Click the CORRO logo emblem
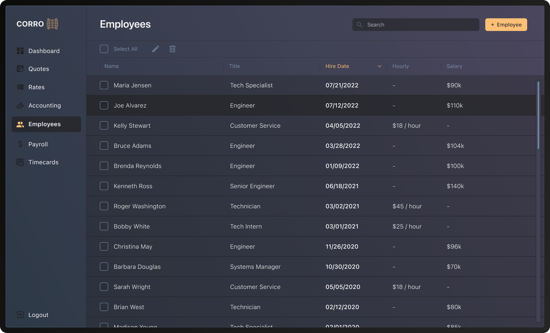This screenshot has height=333, width=550. click(52, 24)
